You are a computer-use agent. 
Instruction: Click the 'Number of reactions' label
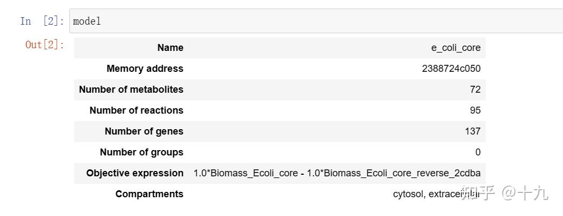click(136, 110)
